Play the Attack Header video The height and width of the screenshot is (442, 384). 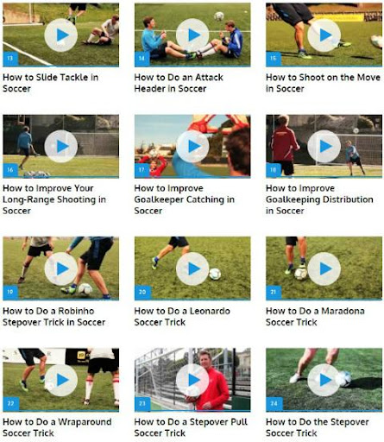tap(192, 35)
